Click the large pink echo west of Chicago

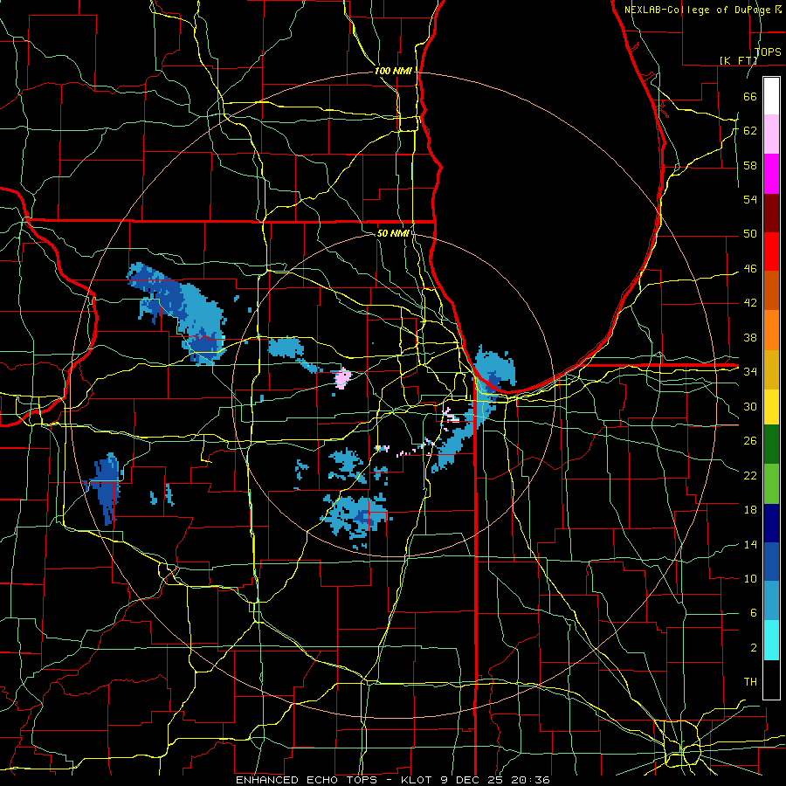[x=343, y=377]
